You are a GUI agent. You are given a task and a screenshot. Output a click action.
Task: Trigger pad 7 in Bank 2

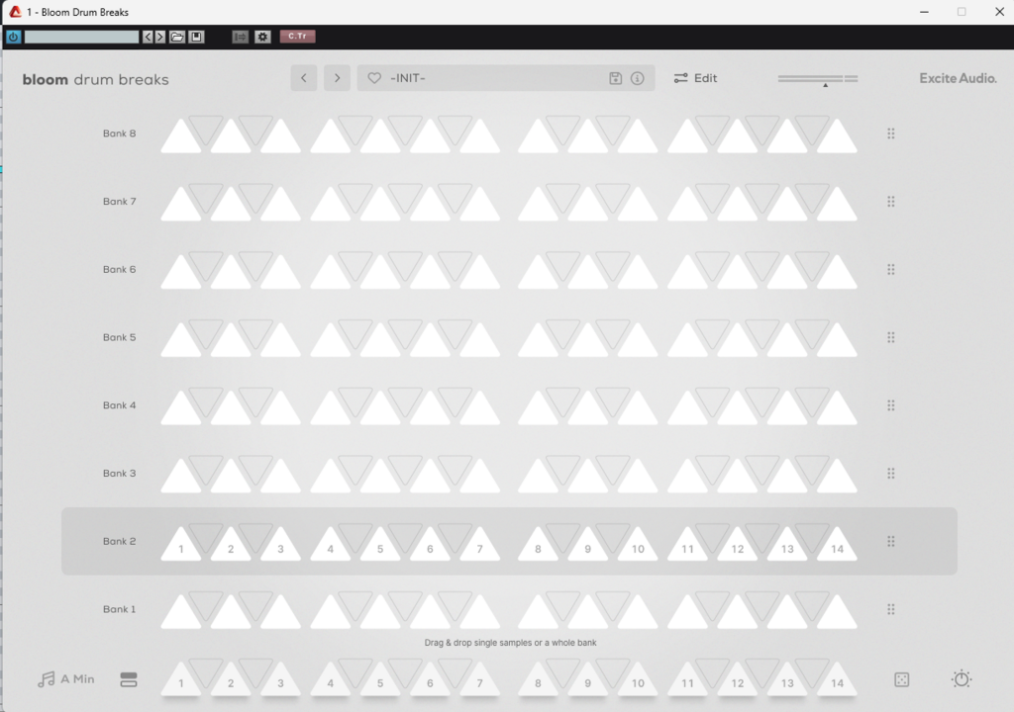(480, 547)
